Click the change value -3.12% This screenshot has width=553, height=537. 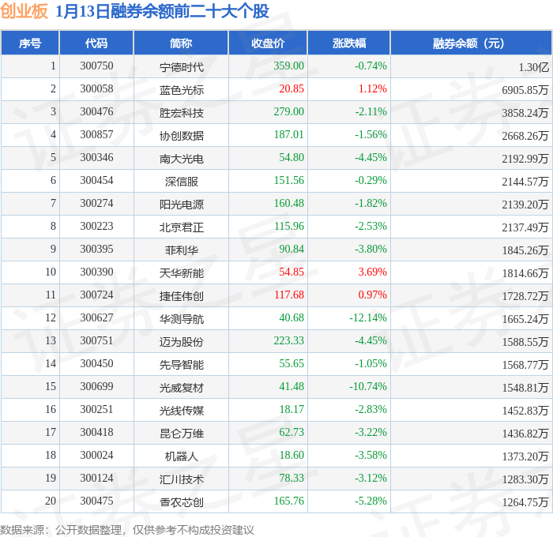point(371,479)
